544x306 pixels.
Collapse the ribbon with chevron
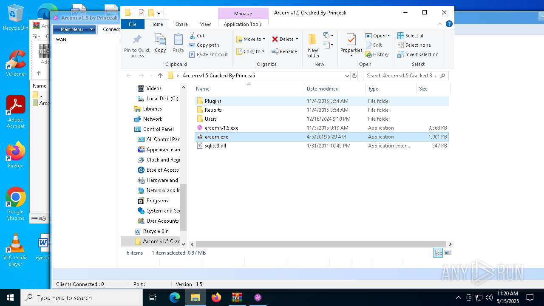[441, 24]
